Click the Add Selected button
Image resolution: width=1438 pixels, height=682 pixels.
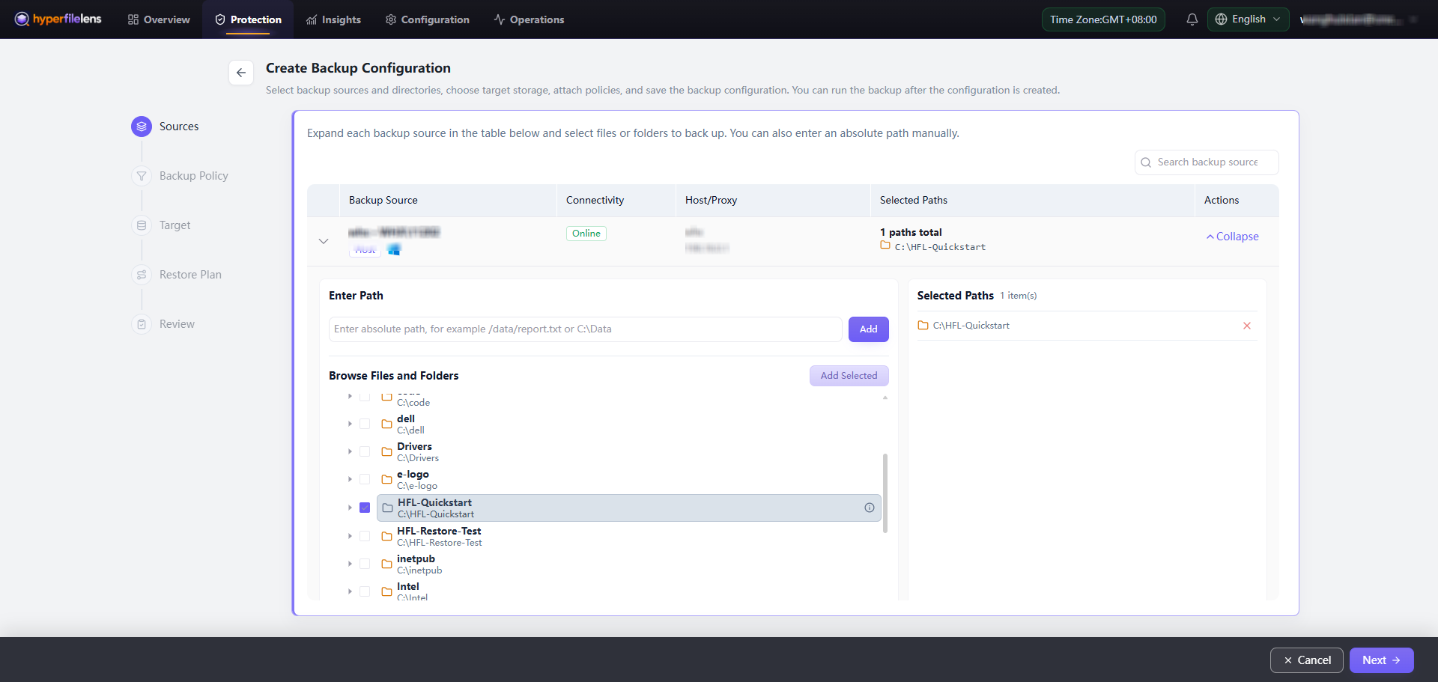coord(849,376)
